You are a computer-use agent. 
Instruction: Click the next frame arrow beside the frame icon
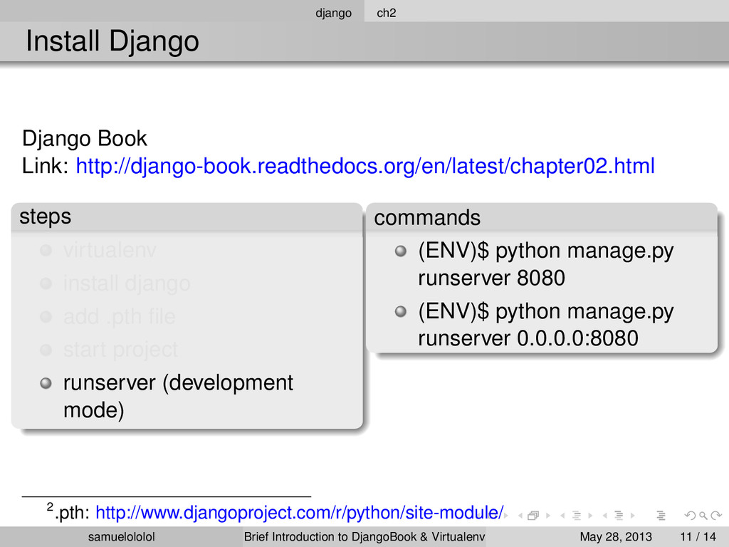[x=548, y=516]
